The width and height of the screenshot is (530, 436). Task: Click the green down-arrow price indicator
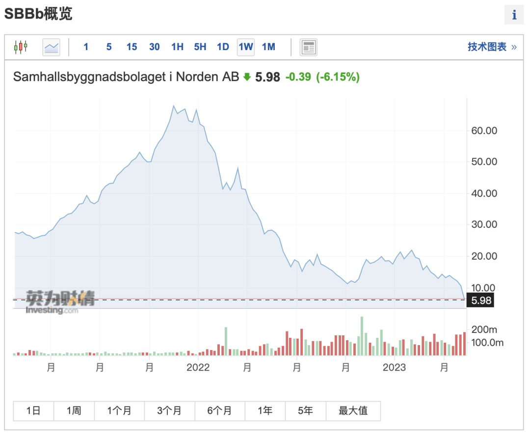[x=247, y=77]
